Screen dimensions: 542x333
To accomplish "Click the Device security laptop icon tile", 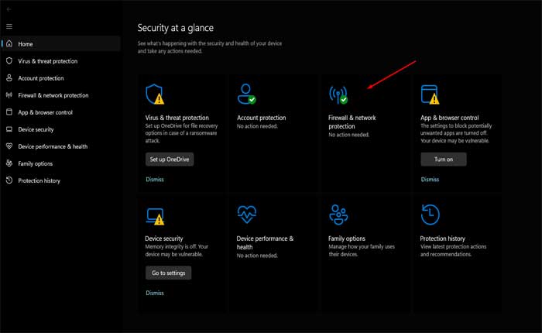I will point(155,215).
